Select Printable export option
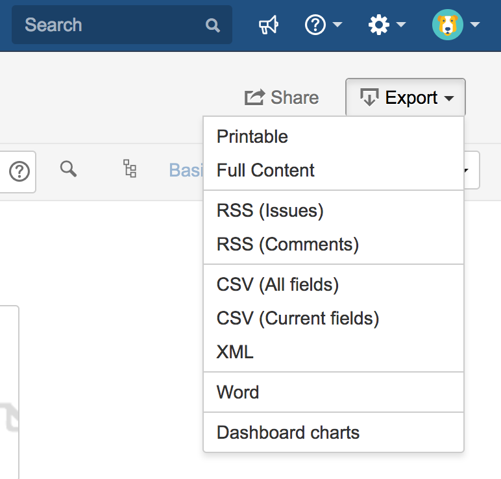Viewport: 501px width, 479px height. point(252,137)
